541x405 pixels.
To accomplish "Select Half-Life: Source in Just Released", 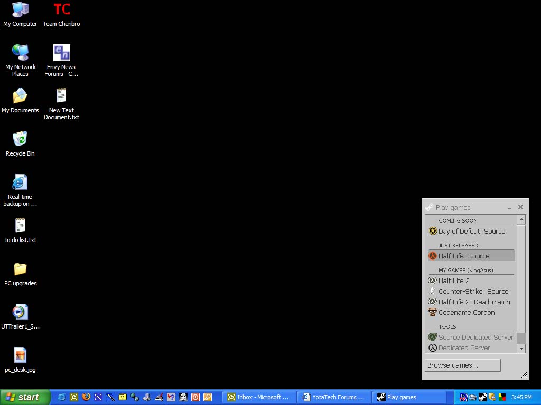I will click(x=471, y=256).
